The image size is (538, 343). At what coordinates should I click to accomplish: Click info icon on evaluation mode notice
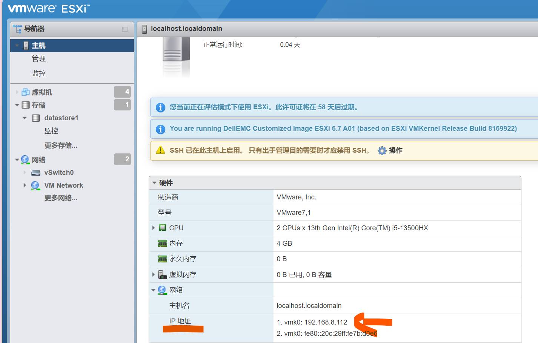point(160,107)
